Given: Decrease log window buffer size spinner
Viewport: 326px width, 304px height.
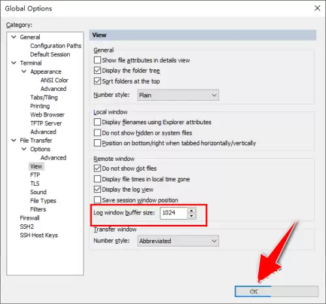Looking at the screenshot, I should click(x=192, y=216).
